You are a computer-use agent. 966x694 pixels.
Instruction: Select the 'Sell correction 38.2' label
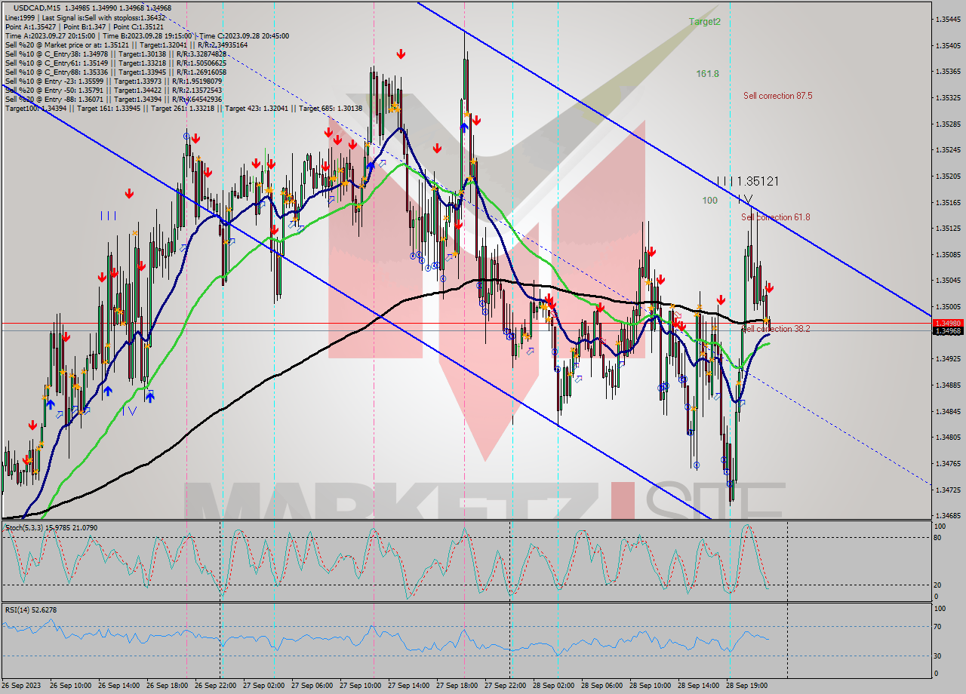777,329
